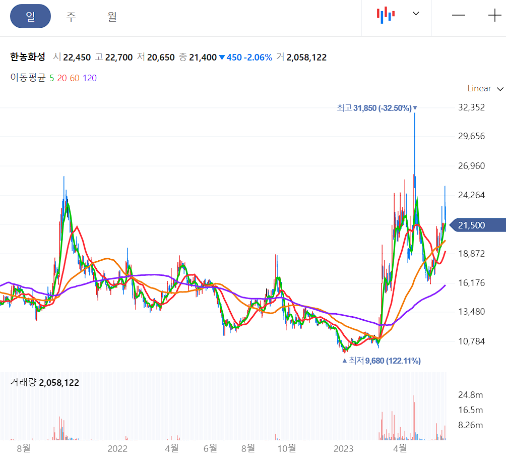Select the 일 (daily) chart tab
Screen dimensions: 506x465
pyautogui.click(x=30, y=16)
